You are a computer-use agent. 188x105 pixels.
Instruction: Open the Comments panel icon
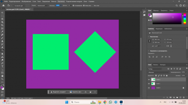pyautogui.click(x=144, y=15)
